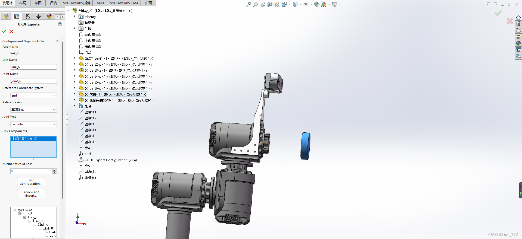Collapse the friday_v2 root assembly node
Screen dimensions: 522x239
pos(68,10)
